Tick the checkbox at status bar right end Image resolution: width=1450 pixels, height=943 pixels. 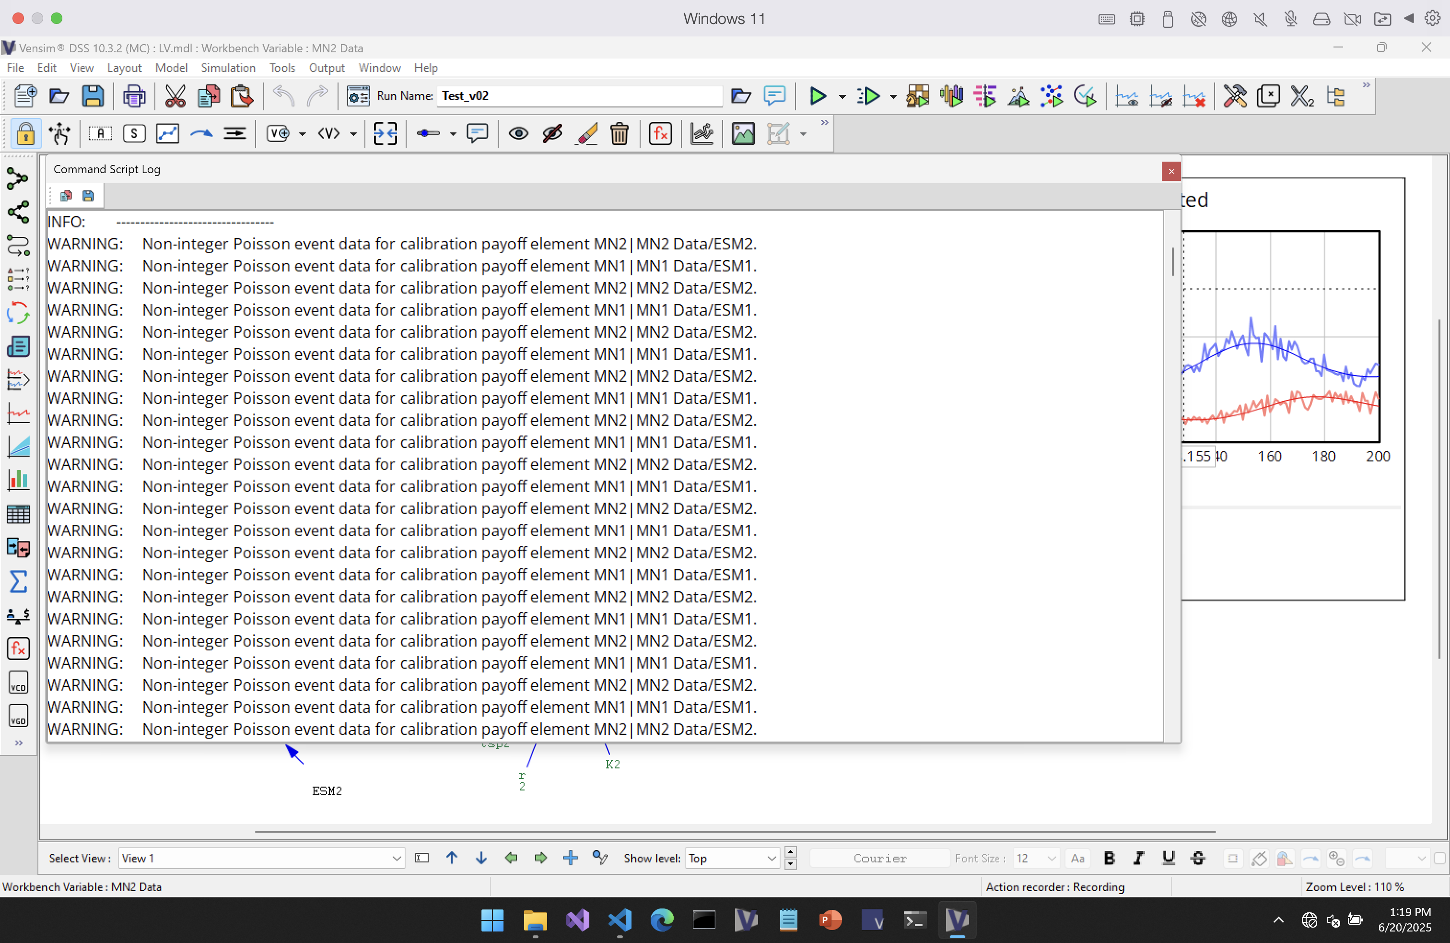pyautogui.click(x=1439, y=858)
